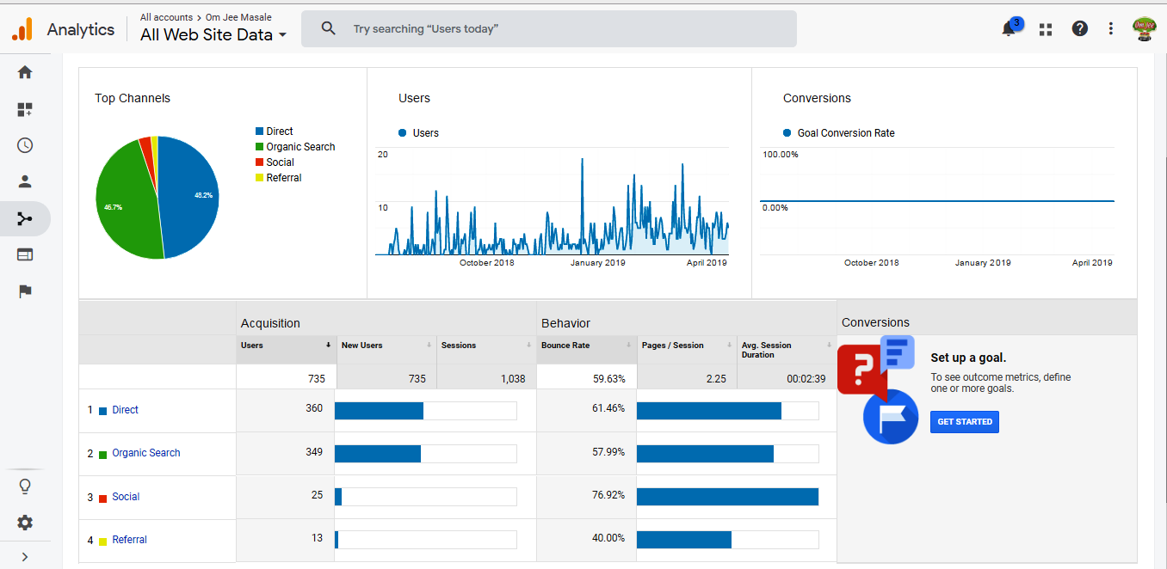
Task: Click the All accounts breadcrumb text
Action: [x=167, y=17]
